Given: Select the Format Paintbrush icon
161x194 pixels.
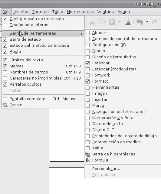Looking at the screenshot, I should [x=128, y=22].
